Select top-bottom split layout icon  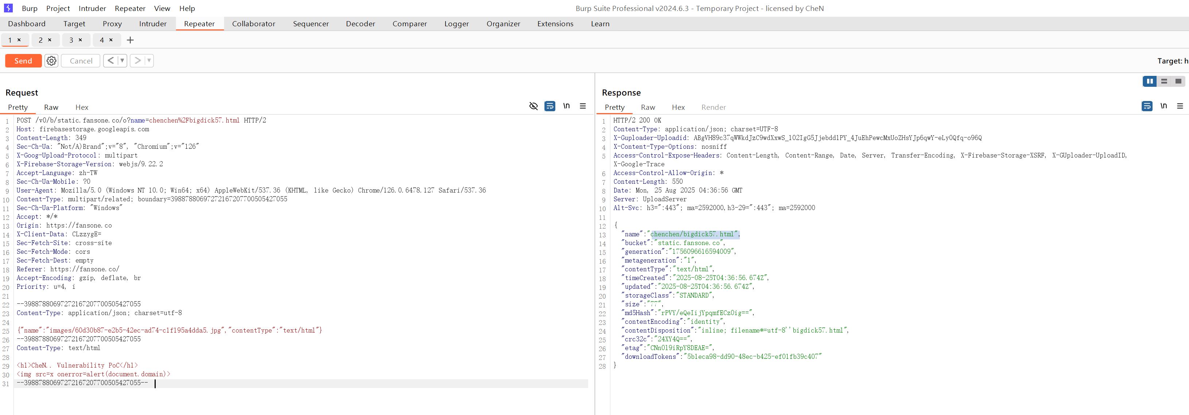click(1164, 81)
